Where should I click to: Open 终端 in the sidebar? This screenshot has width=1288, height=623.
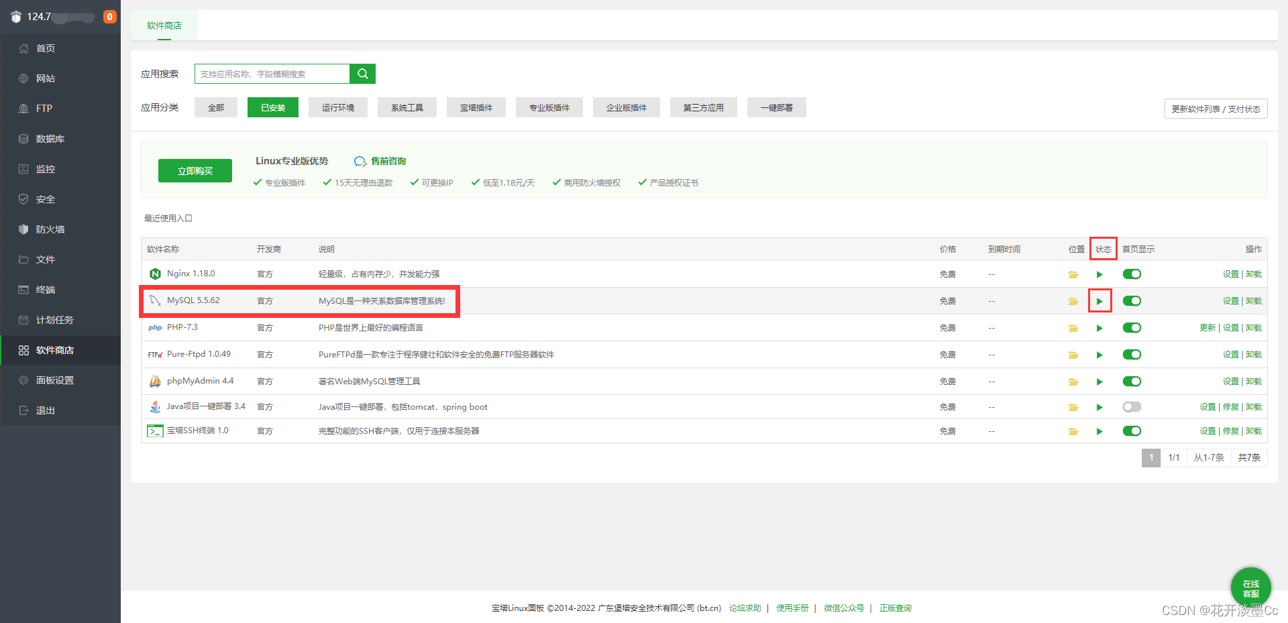point(60,290)
